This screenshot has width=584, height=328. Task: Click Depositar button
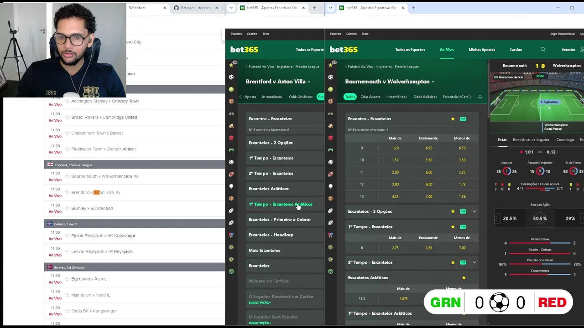(568, 50)
